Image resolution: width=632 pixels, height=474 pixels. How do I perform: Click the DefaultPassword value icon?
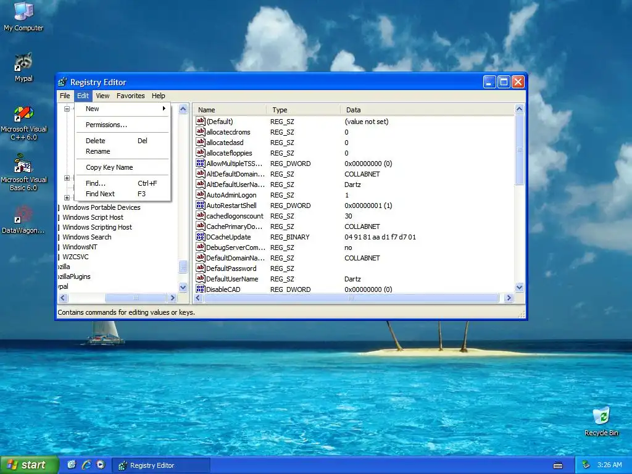[x=201, y=268]
